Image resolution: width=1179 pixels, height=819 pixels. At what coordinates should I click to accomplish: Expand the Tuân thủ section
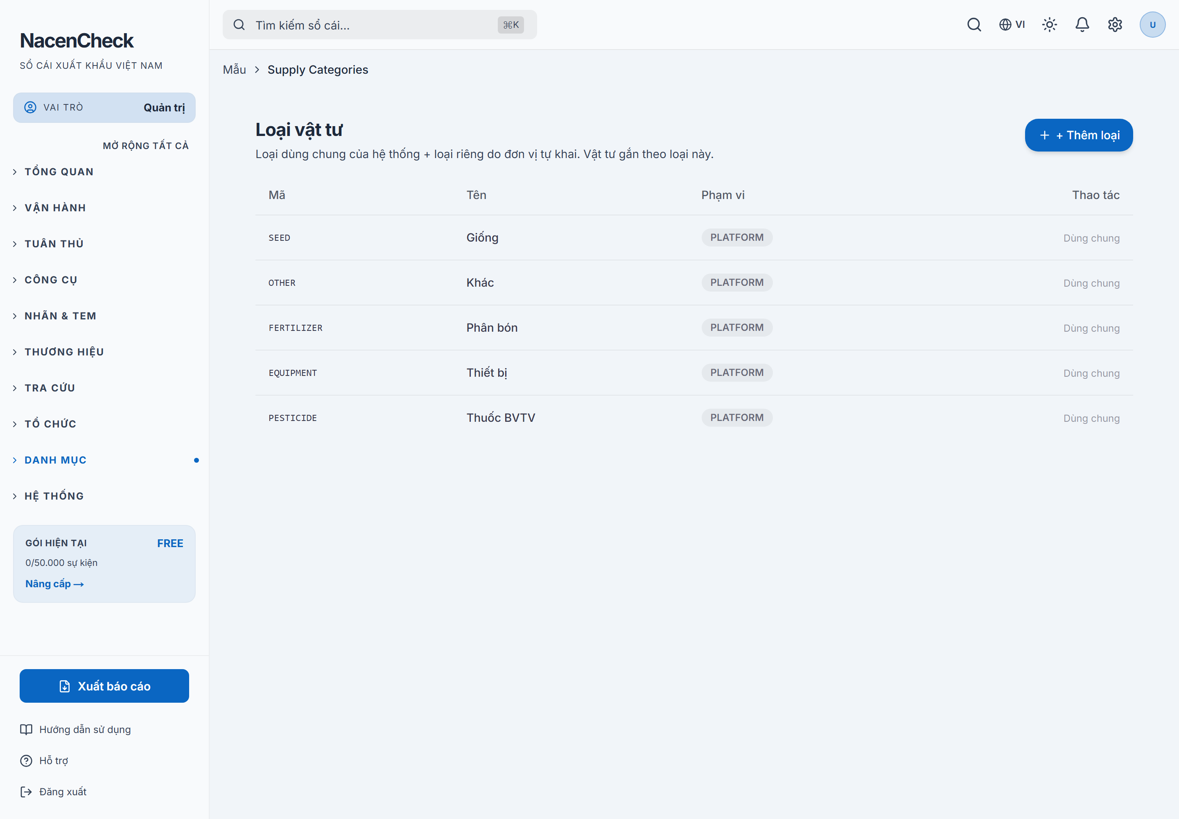tap(104, 244)
